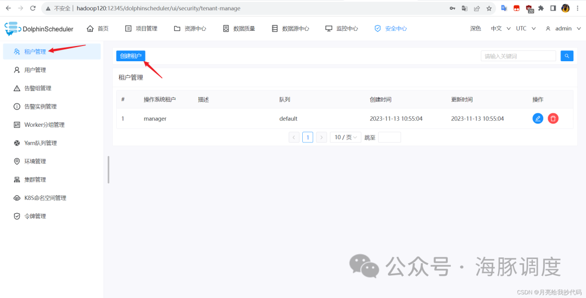Image resolution: width=586 pixels, height=298 pixels.
Task: Focus the 跳至 page jump field
Action: click(390, 137)
